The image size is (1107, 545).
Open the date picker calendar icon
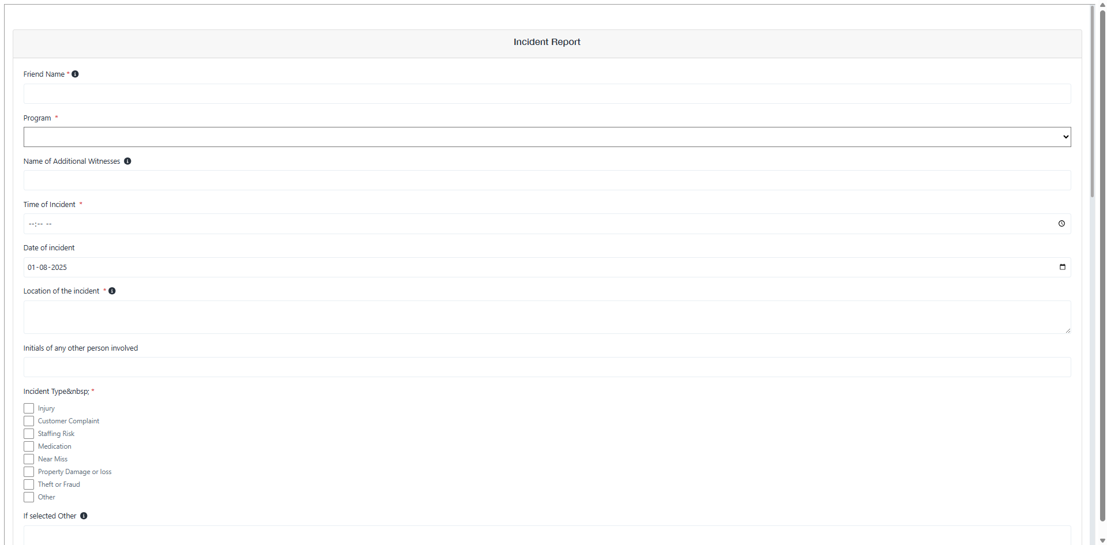(1062, 267)
